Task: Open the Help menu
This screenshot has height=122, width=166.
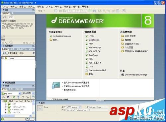Action: point(85,7)
